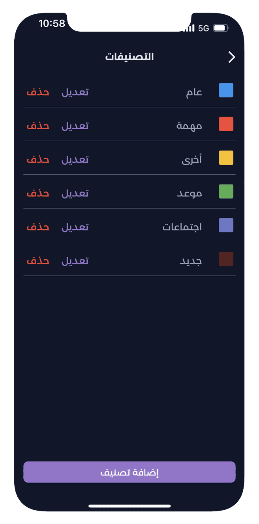Delete the عام category
This screenshot has width=259, height=524.
click(38, 92)
